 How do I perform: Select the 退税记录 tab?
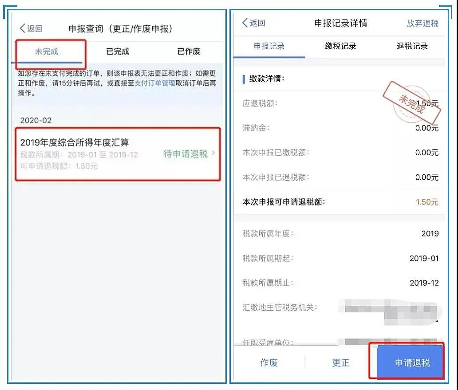(412, 46)
